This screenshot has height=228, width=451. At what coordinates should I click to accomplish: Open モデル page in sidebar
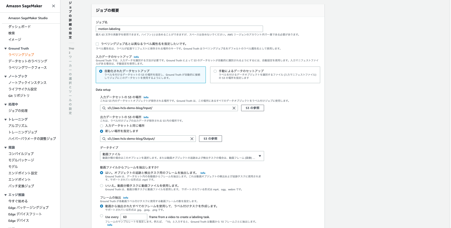tap(13, 167)
